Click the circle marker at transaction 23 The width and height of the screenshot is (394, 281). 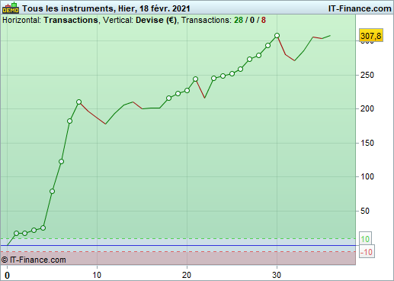click(x=213, y=78)
